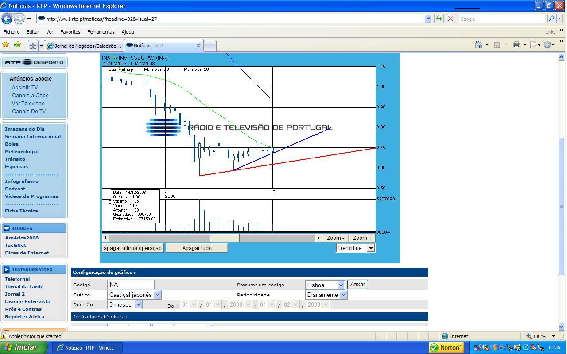The image size is (567, 354).
Task: Open the Ferramentas menu
Action: pyautogui.click(x=101, y=32)
